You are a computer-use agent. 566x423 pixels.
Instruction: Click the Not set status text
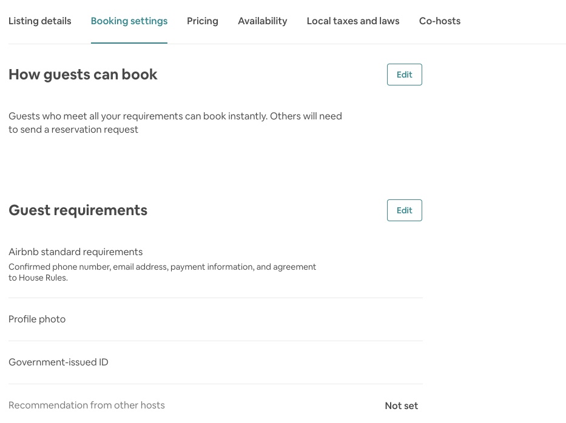click(401, 406)
